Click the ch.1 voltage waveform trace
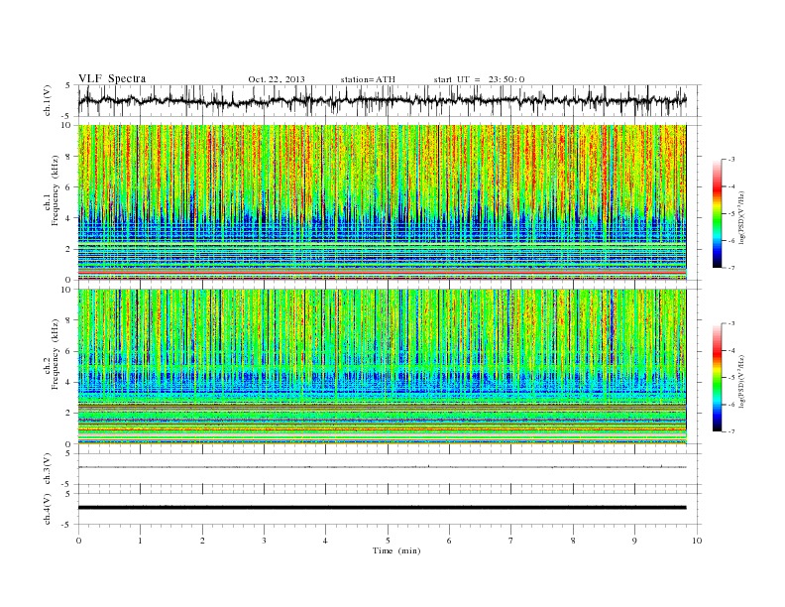The image size is (785, 607). pos(382,100)
